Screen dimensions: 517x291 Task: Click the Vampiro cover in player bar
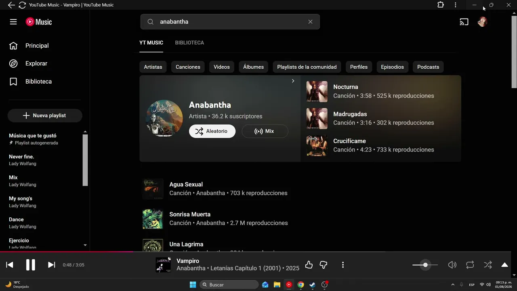pos(163,265)
